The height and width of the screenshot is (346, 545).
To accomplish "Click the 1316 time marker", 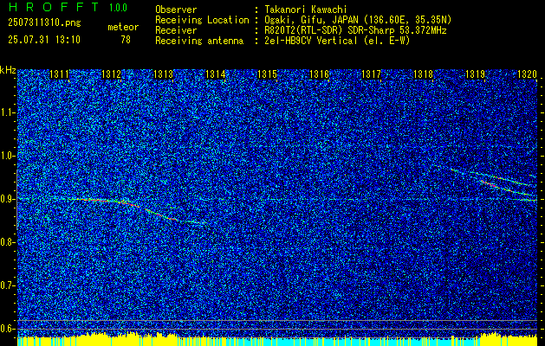I will point(319,74).
